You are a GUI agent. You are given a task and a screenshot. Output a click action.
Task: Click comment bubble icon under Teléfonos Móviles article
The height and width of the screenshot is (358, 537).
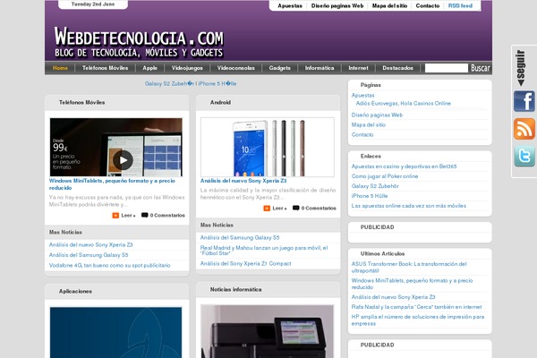point(144,215)
